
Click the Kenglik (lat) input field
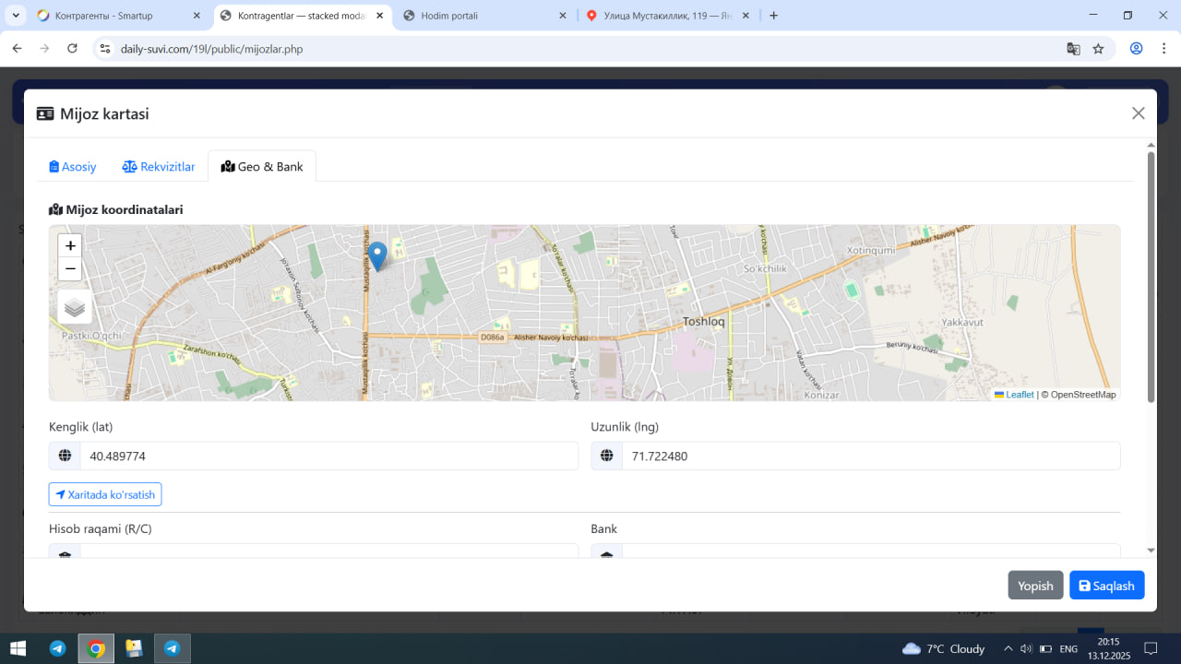[x=328, y=456]
